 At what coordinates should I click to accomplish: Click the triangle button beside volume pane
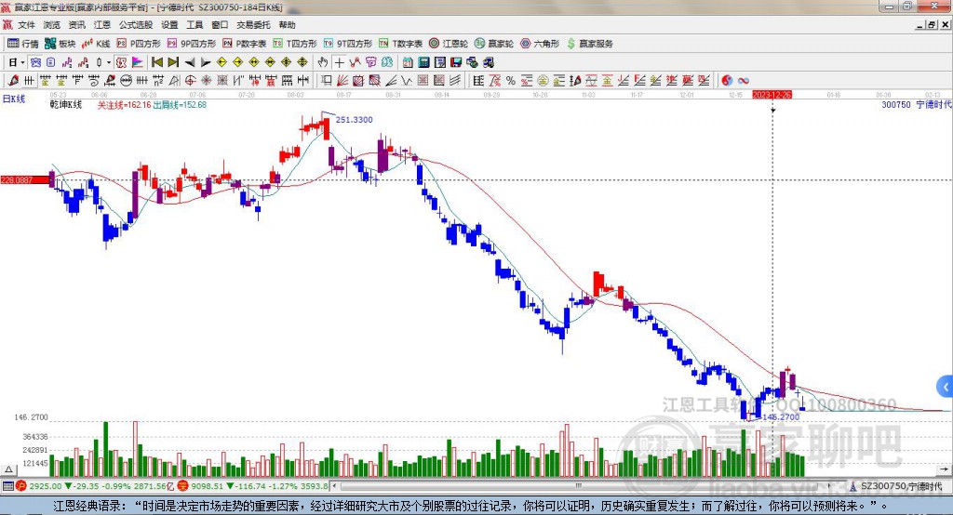[8, 469]
